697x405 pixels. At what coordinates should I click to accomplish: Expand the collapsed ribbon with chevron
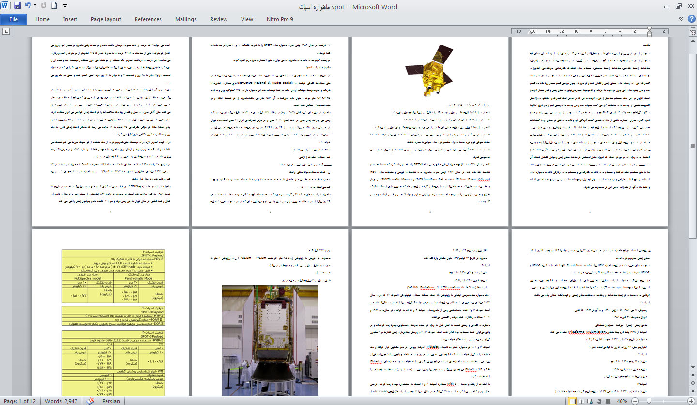tap(682, 19)
